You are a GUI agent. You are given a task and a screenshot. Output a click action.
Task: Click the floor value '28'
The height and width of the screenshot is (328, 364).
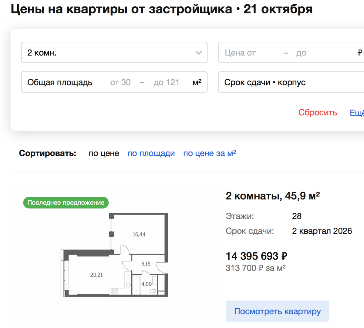tap(297, 216)
